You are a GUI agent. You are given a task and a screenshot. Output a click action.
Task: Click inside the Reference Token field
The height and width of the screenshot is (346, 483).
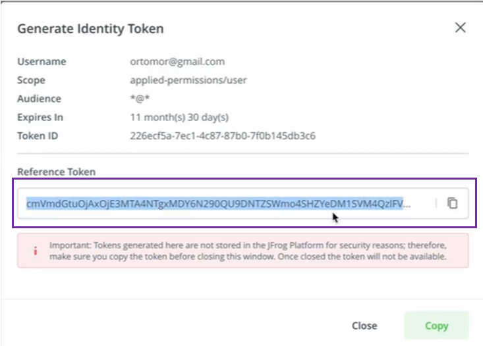[x=217, y=204]
